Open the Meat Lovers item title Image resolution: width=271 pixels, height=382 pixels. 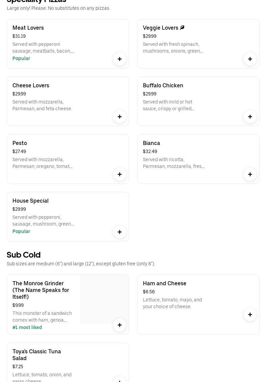28,28
